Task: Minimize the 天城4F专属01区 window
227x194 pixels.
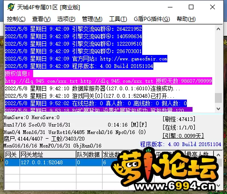Action: point(170,7)
